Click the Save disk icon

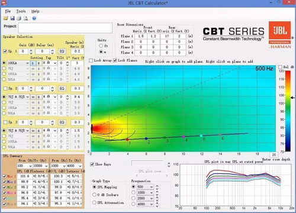pyautogui.click(x=12, y=18)
